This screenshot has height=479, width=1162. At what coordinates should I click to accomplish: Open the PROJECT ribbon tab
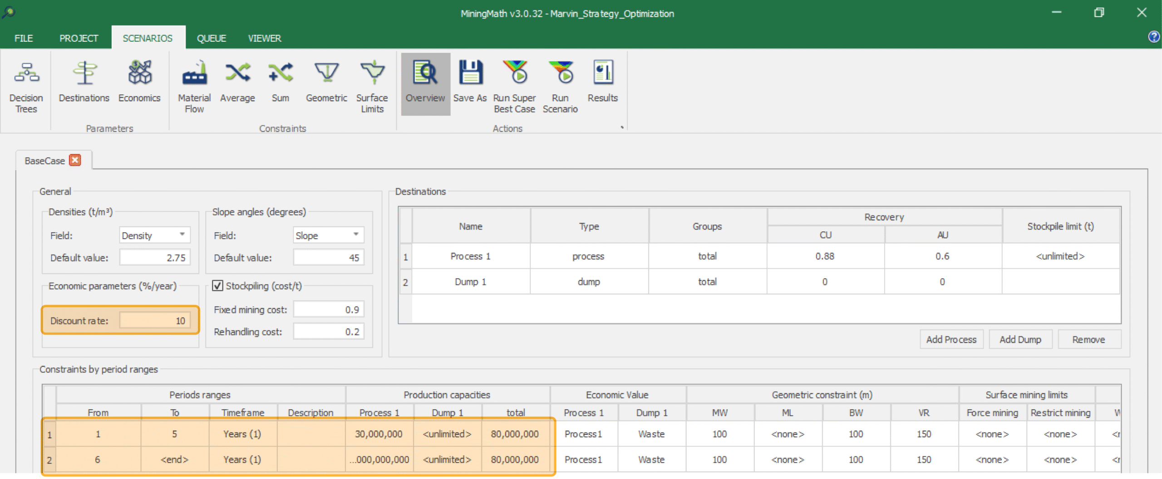pos(79,38)
